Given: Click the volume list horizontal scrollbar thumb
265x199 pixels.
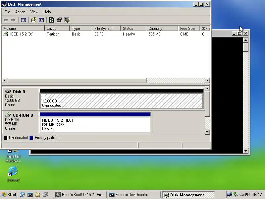Looking at the screenshot, I should click(77, 80).
